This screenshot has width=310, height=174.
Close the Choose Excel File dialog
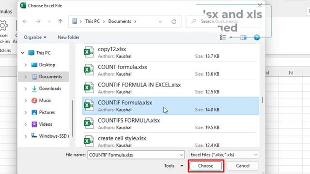click(x=260, y=5)
